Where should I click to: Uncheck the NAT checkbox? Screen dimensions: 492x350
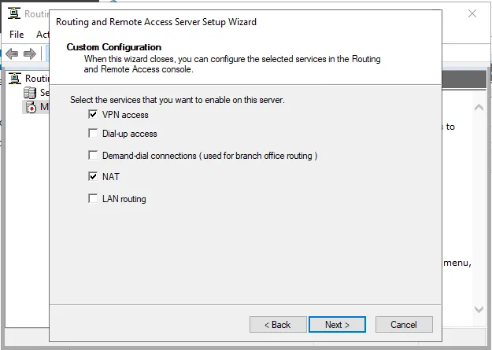(x=94, y=177)
